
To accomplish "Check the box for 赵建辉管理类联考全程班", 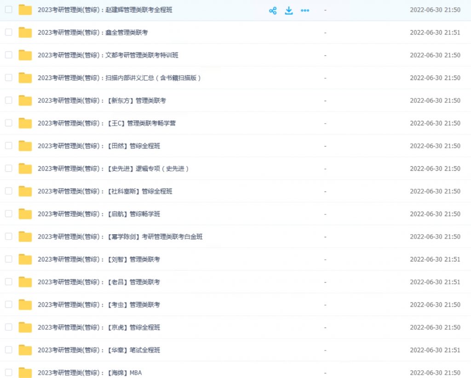I will pos(9,10).
